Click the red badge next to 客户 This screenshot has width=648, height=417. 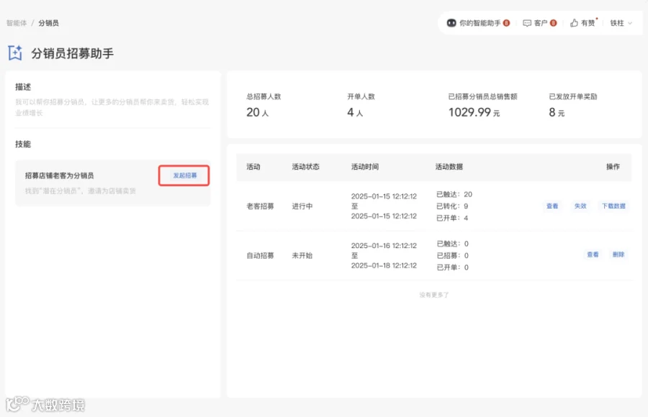point(554,23)
